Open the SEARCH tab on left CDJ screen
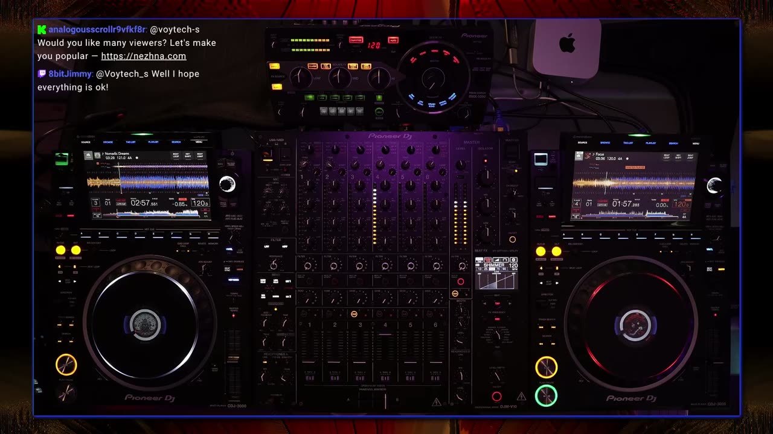Screen dimensions: 773x434 click(x=176, y=142)
